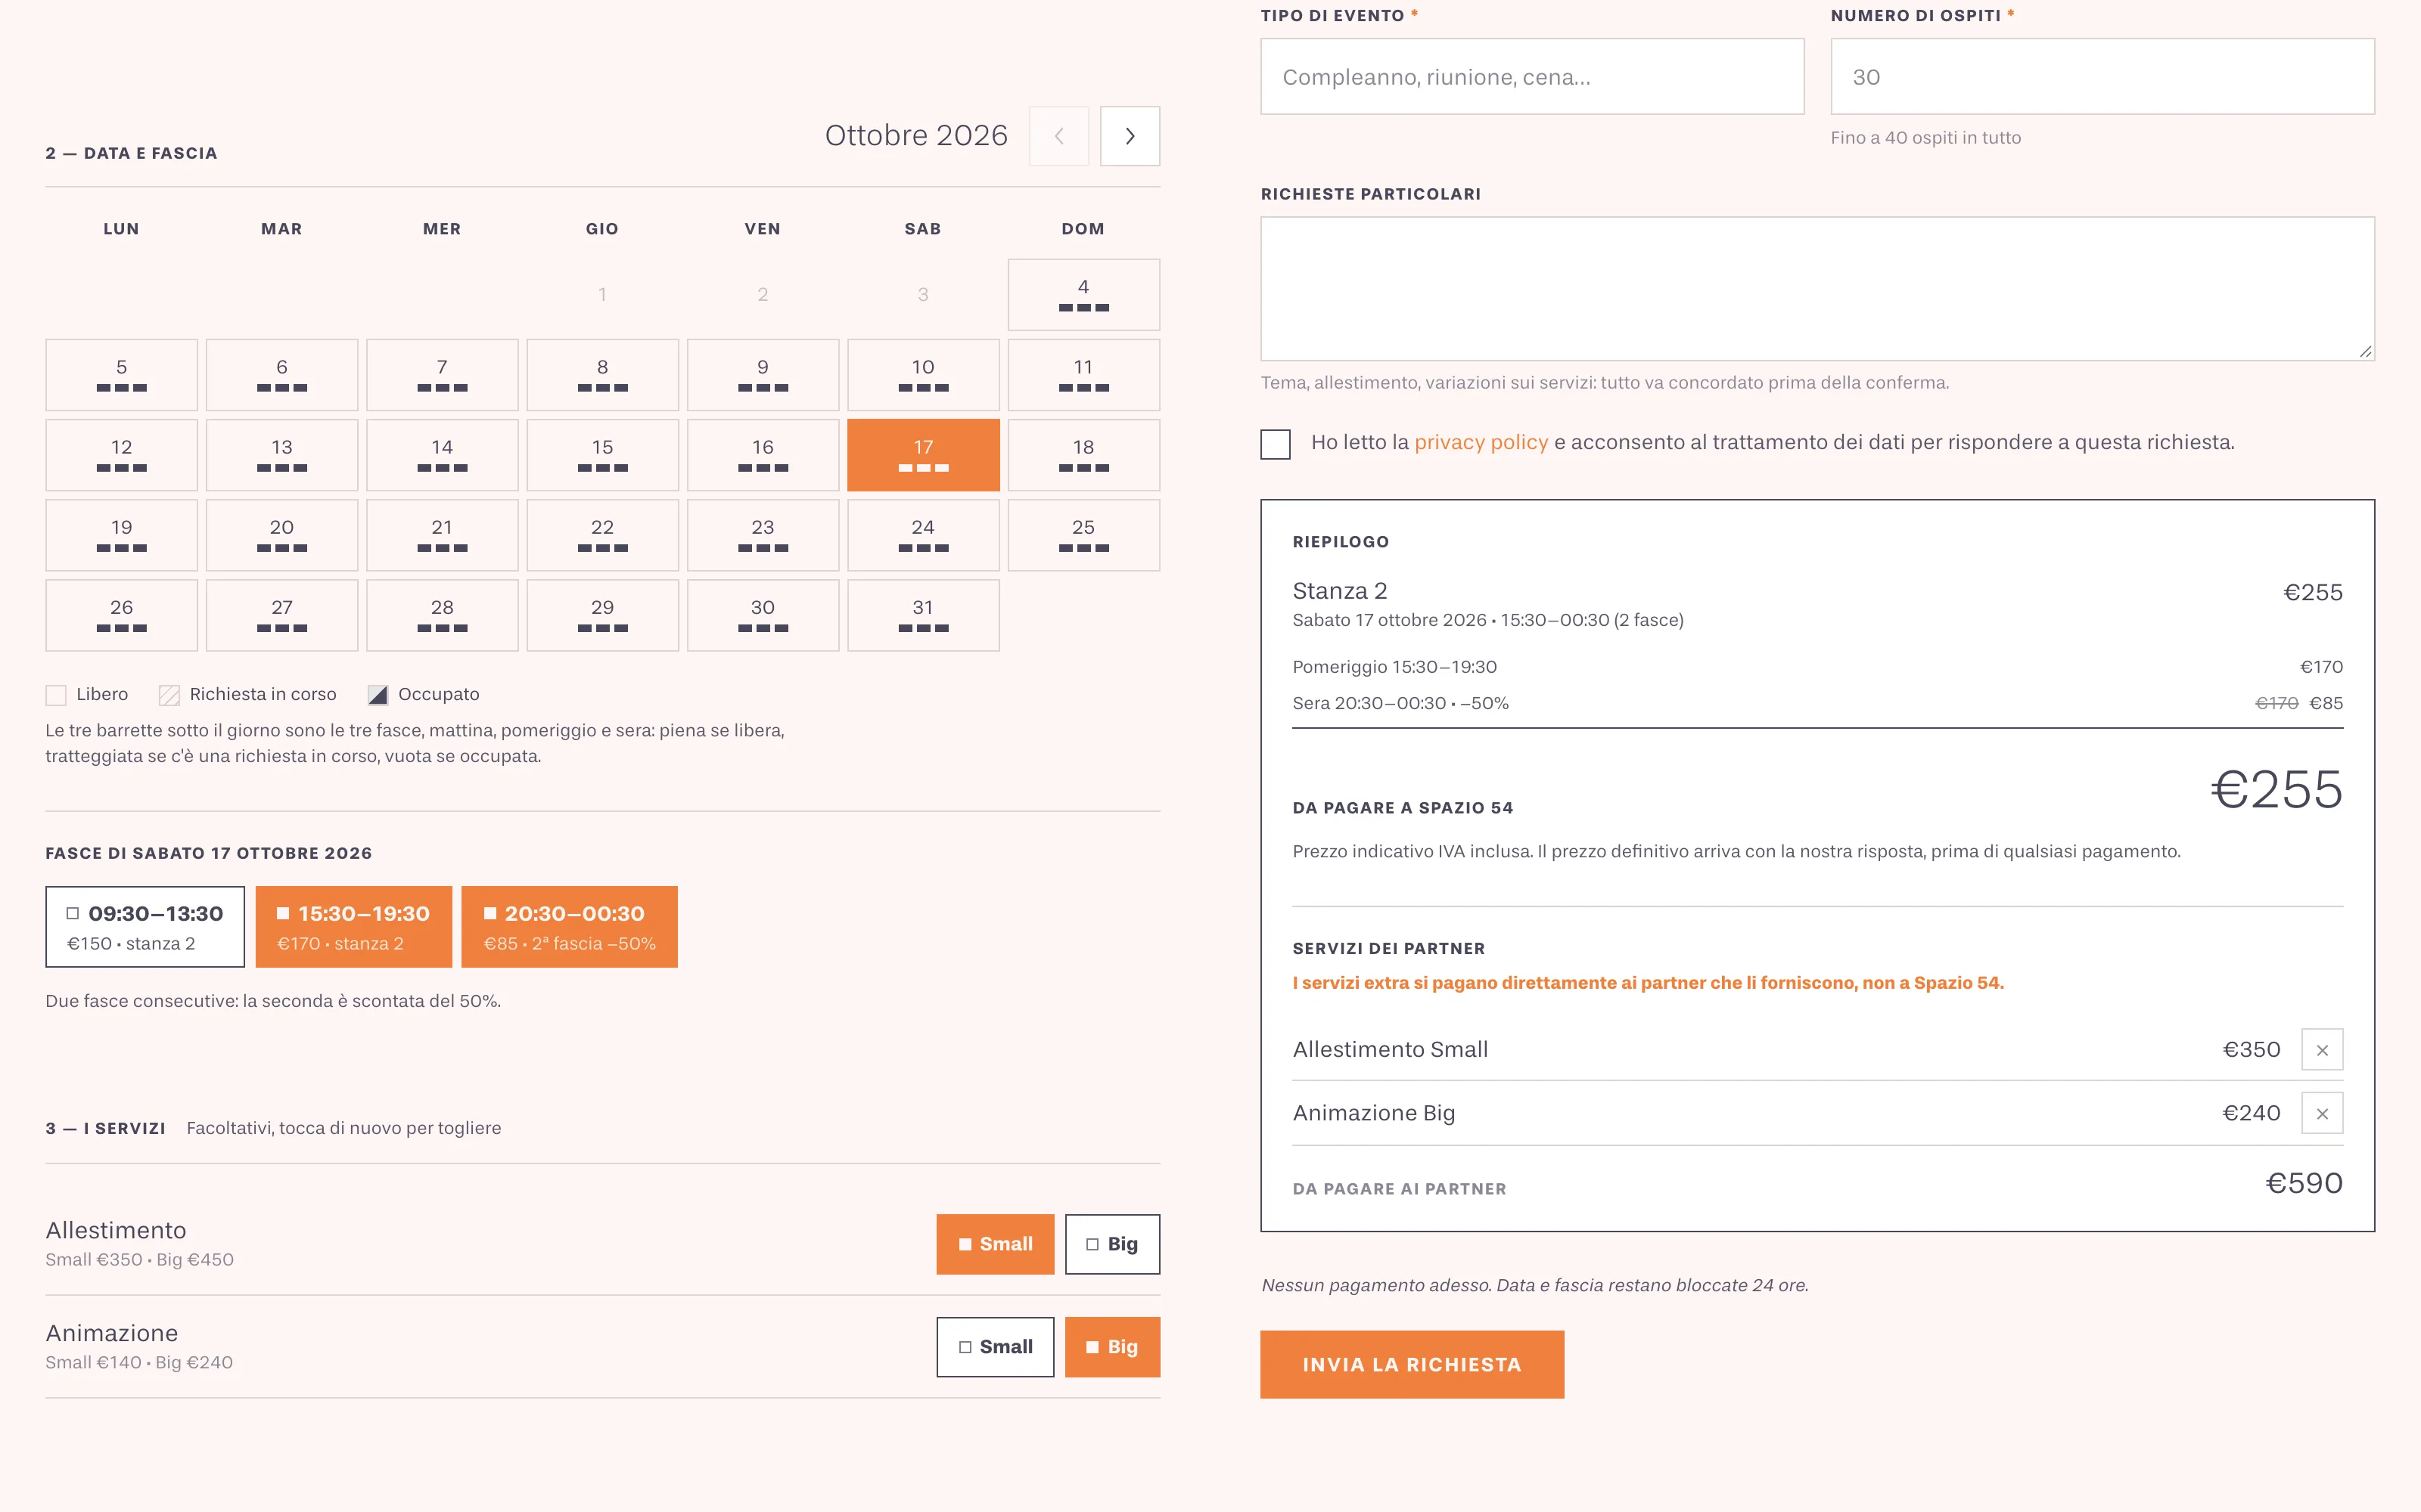Select day 12 on the calendar

pos(121,455)
